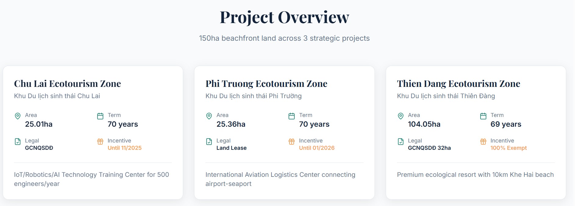Click the Thien Dang legal document icon
Image resolution: width=575 pixels, height=206 pixels.
pyautogui.click(x=401, y=142)
